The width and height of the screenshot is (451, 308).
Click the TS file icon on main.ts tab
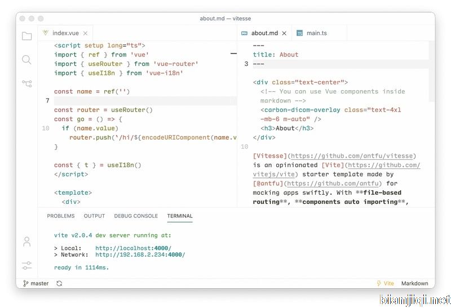300,33
